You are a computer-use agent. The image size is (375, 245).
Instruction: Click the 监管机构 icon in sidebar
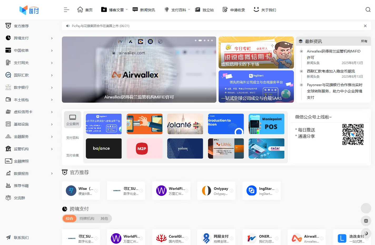[8, 149]
